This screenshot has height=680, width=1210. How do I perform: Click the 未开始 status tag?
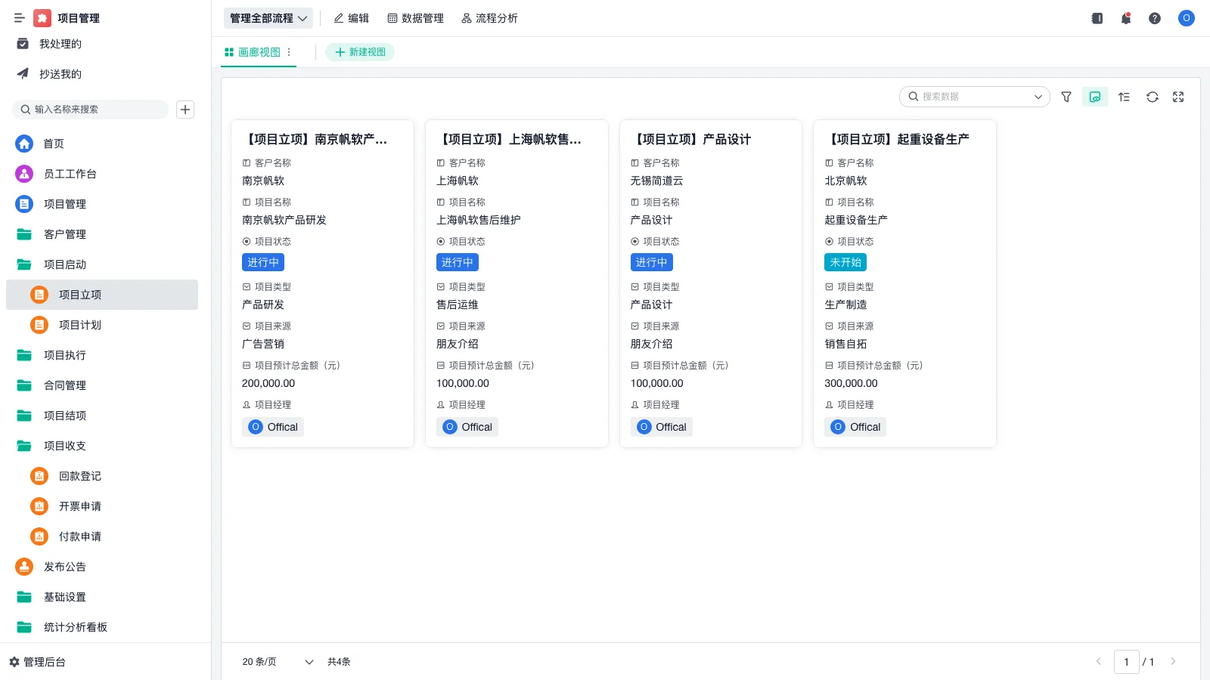pyautogui.click(x=845, y=262)
